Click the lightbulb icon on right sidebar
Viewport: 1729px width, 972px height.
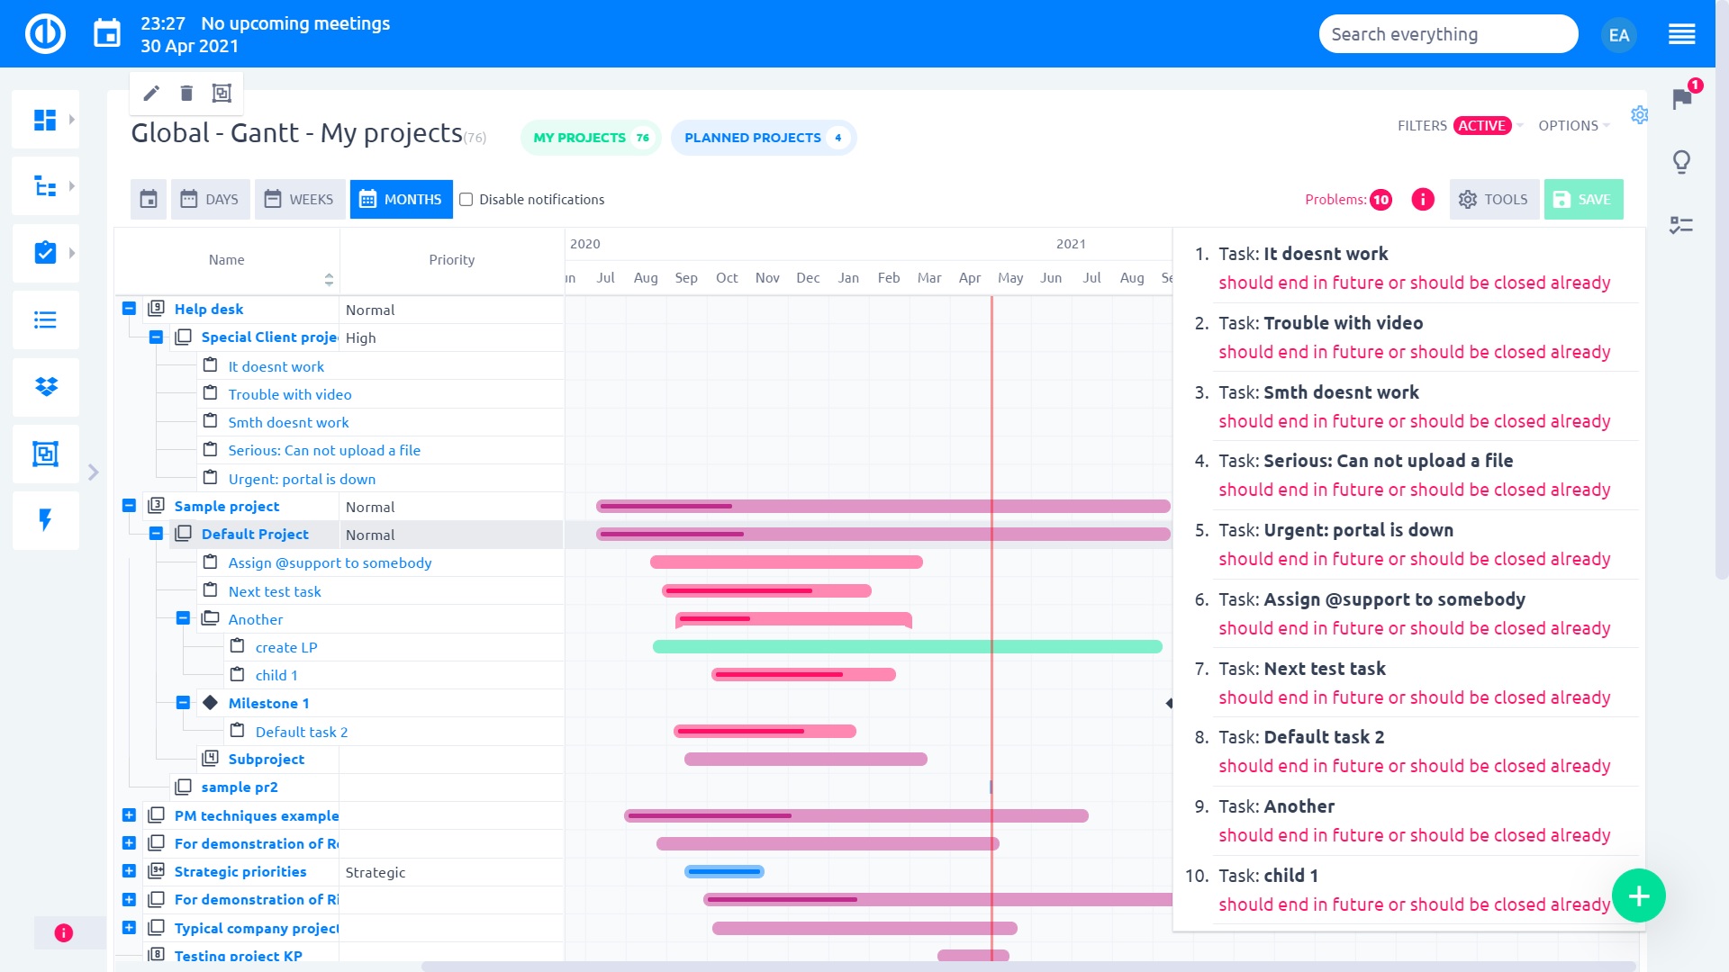[1681, 162]
